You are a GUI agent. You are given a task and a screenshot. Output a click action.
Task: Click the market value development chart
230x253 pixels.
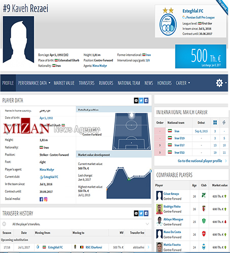128,183
